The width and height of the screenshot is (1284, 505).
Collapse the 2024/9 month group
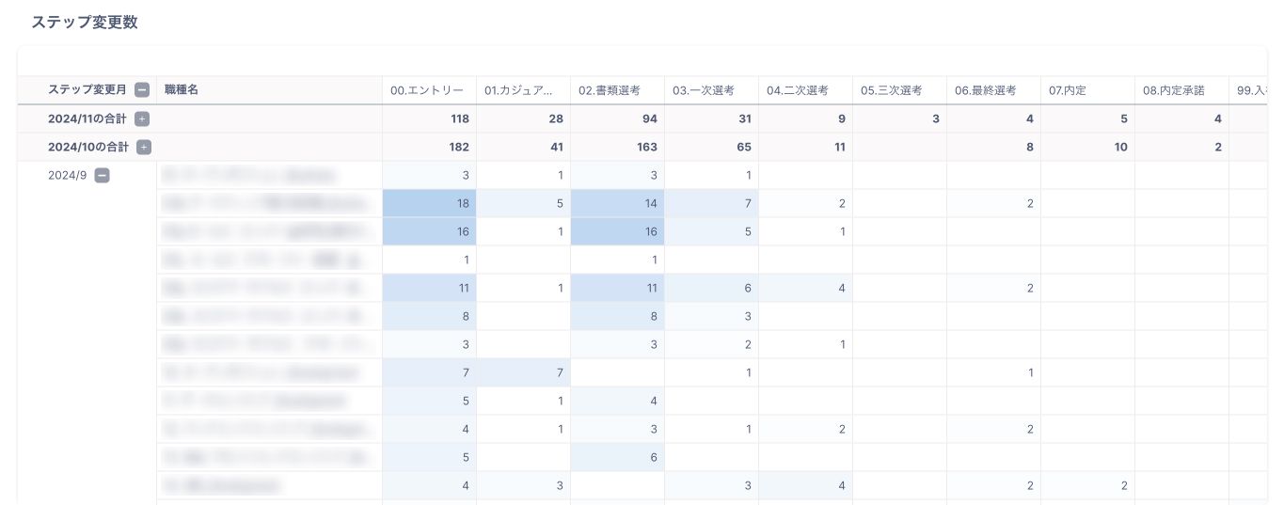point(103,175)
